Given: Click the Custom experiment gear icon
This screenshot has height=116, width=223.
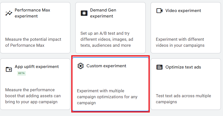Looking at the screenshot, I should pos(80,66).
